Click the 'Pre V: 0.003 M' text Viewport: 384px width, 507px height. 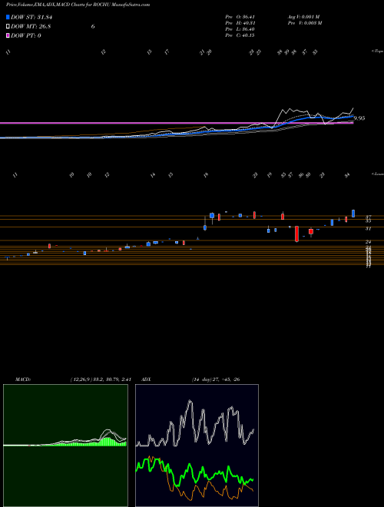304,22
